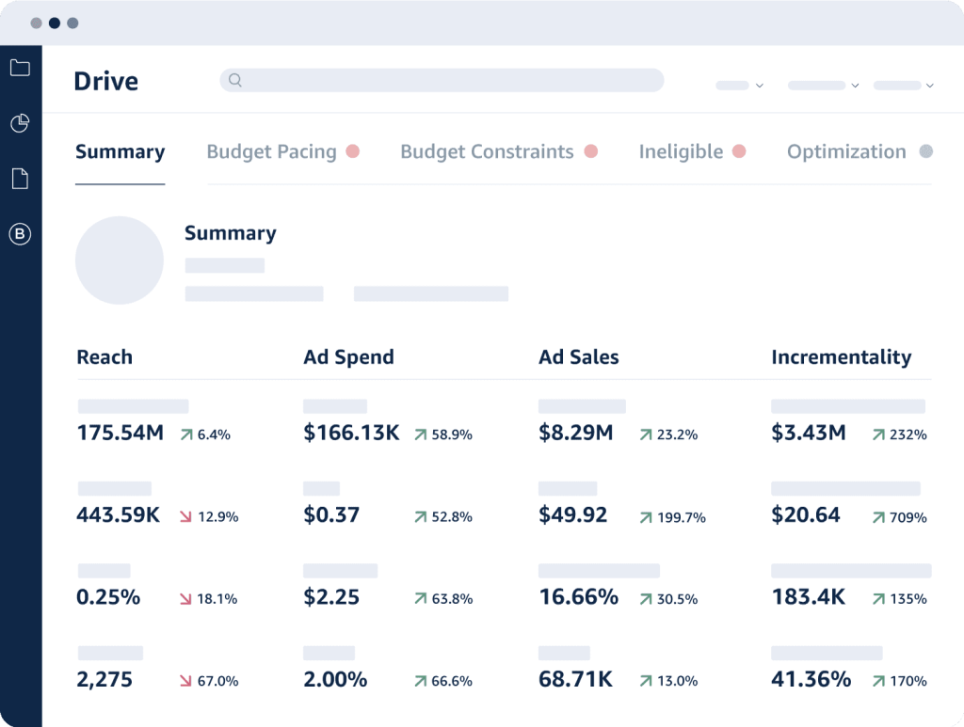Select the 443.59K reach value
Image resolution: width=964 pixels, height=727 pixels.
[x=118, y=515]
